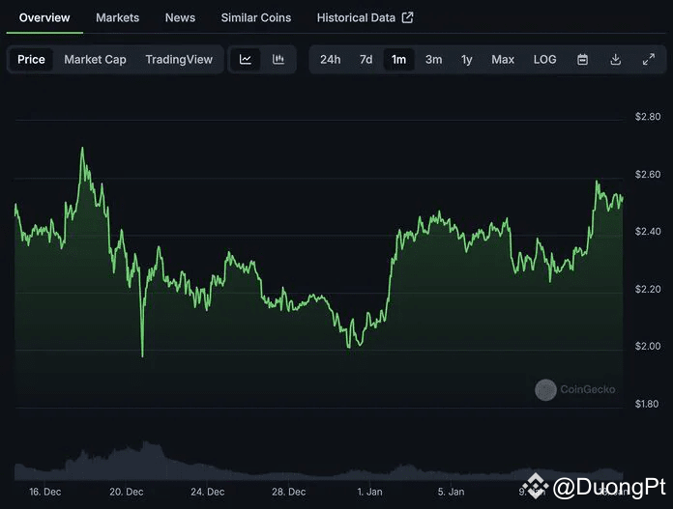Image resolution: width=673 pixels, height=509 pixels.
Task: Select Max time range
Action: pos(503,60)
